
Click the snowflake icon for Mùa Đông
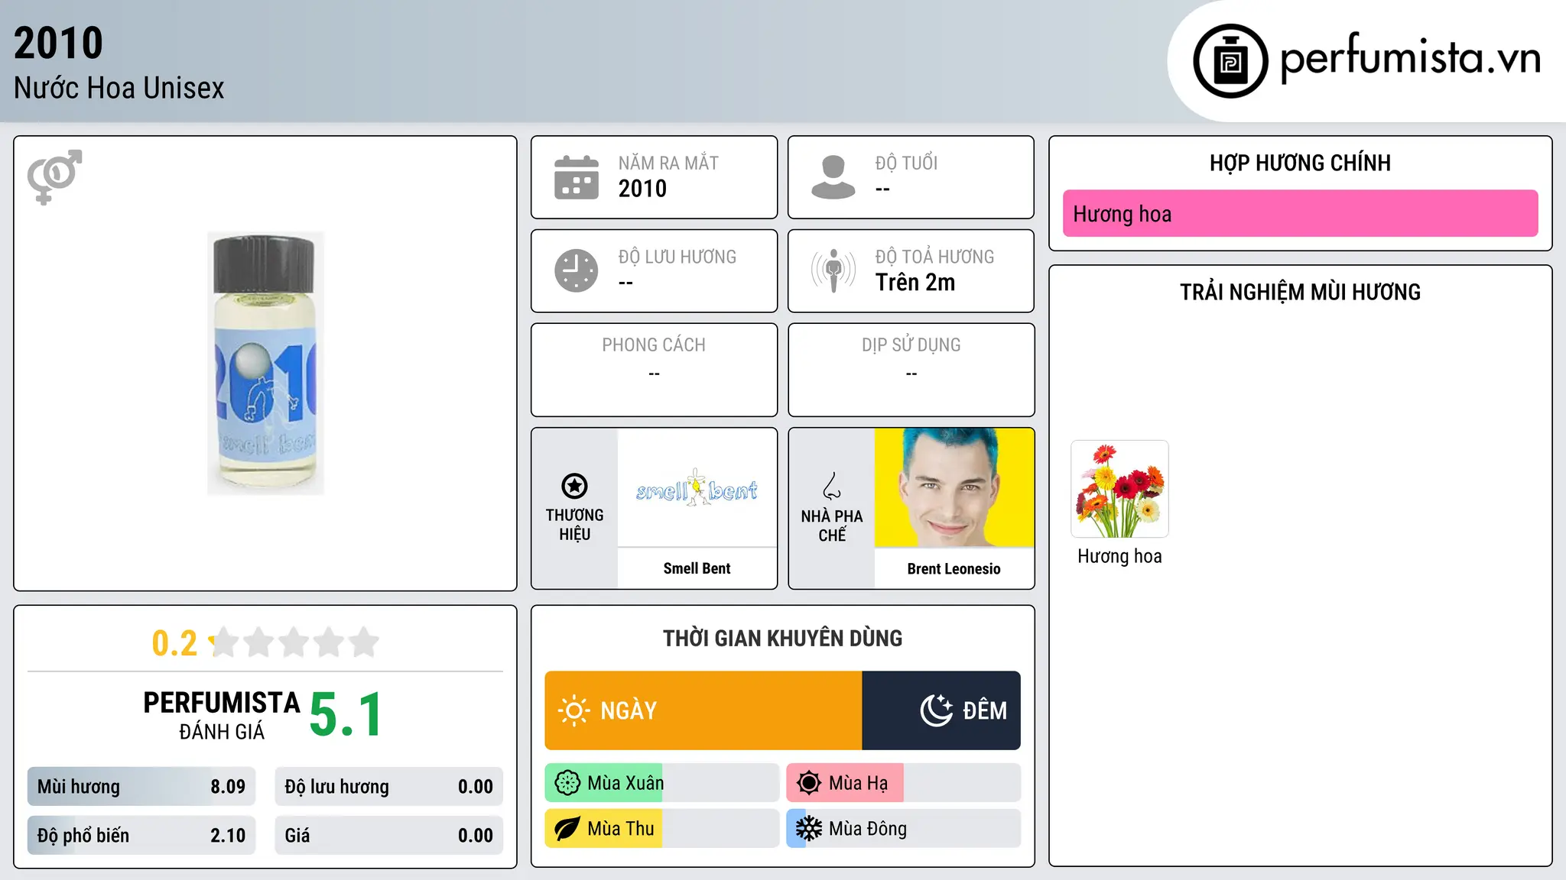(x=809, y=829)
